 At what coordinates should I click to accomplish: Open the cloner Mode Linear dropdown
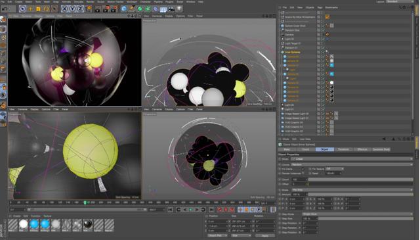pyautogui.click(x=352, y=159)
